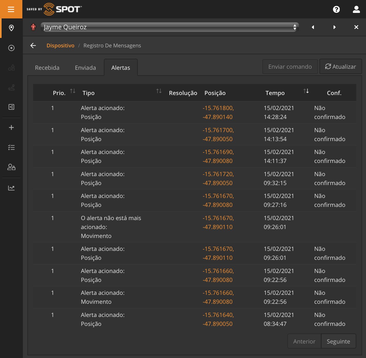Open the user account profile icon
Image resolution: width=366 pixels, height=358 pixels.
(356, 9)
